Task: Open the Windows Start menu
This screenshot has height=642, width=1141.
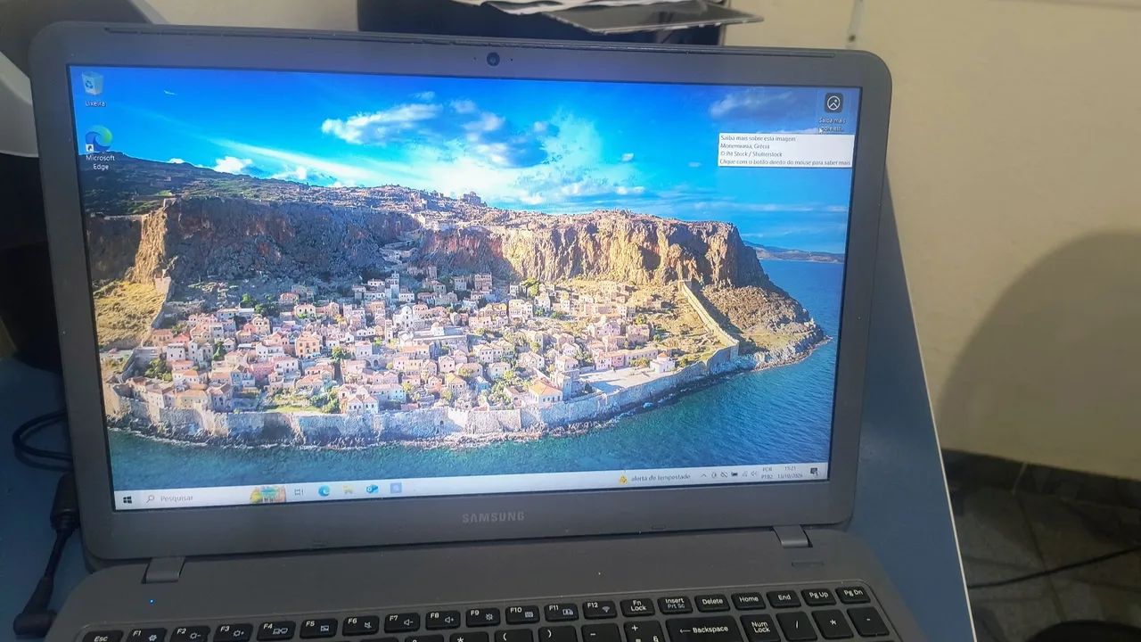Action: pos(127,499)
